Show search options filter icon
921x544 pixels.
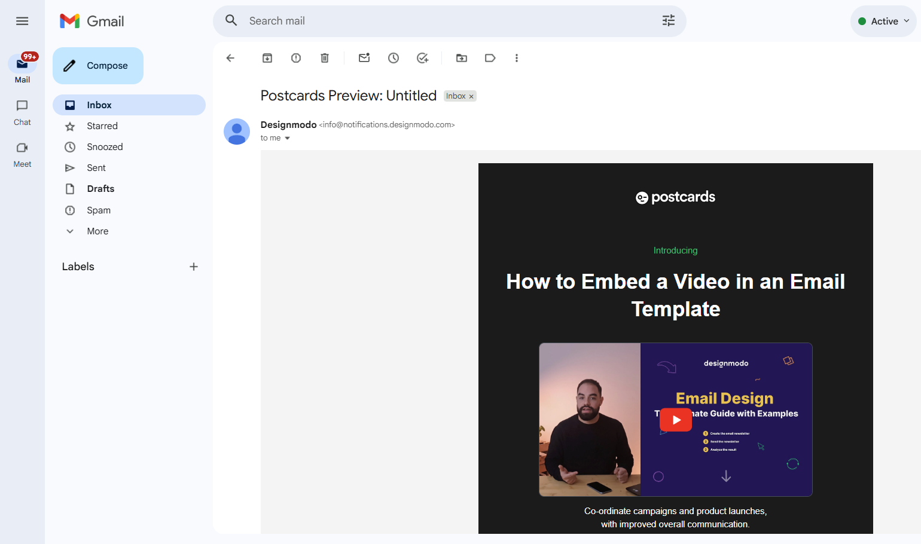(x=669, y=21)
